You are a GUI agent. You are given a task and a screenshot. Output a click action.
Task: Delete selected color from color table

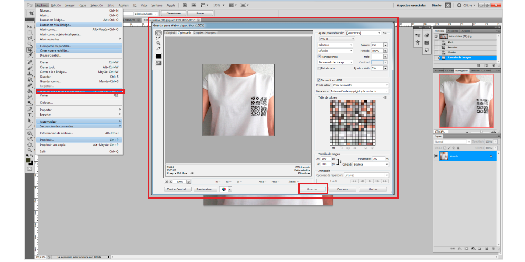click(x=373, y=147)
